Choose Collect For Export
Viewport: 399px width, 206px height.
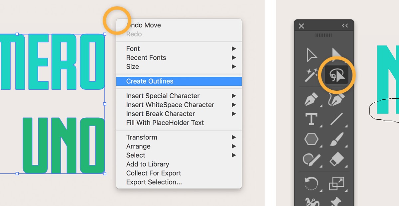click(179, 173)
